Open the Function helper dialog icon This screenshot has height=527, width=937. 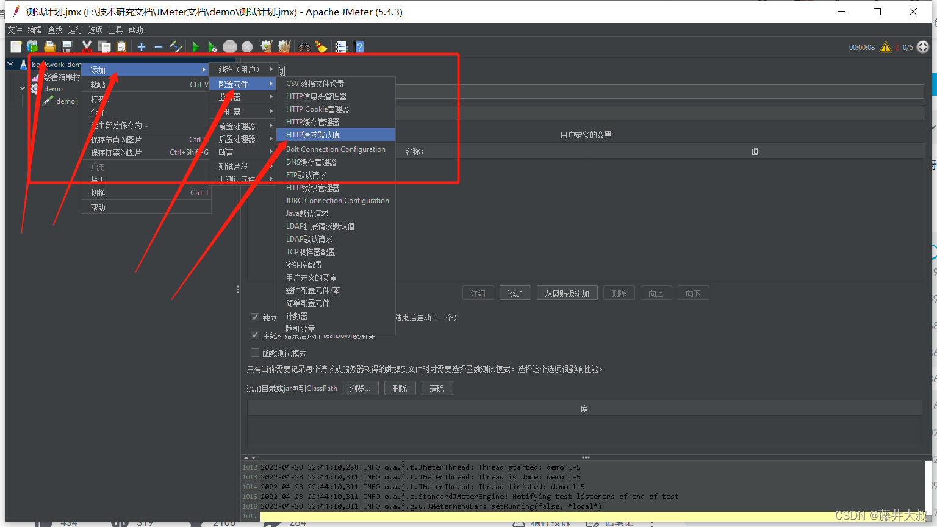(x=341, y=47)
